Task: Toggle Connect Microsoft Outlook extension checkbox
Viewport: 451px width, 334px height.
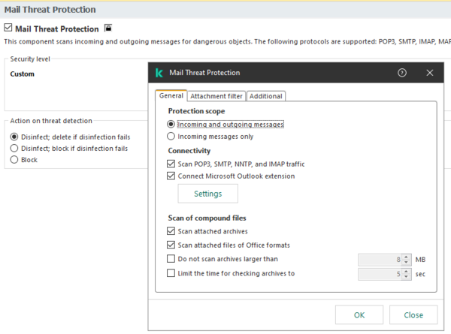Action: point(171,176)
